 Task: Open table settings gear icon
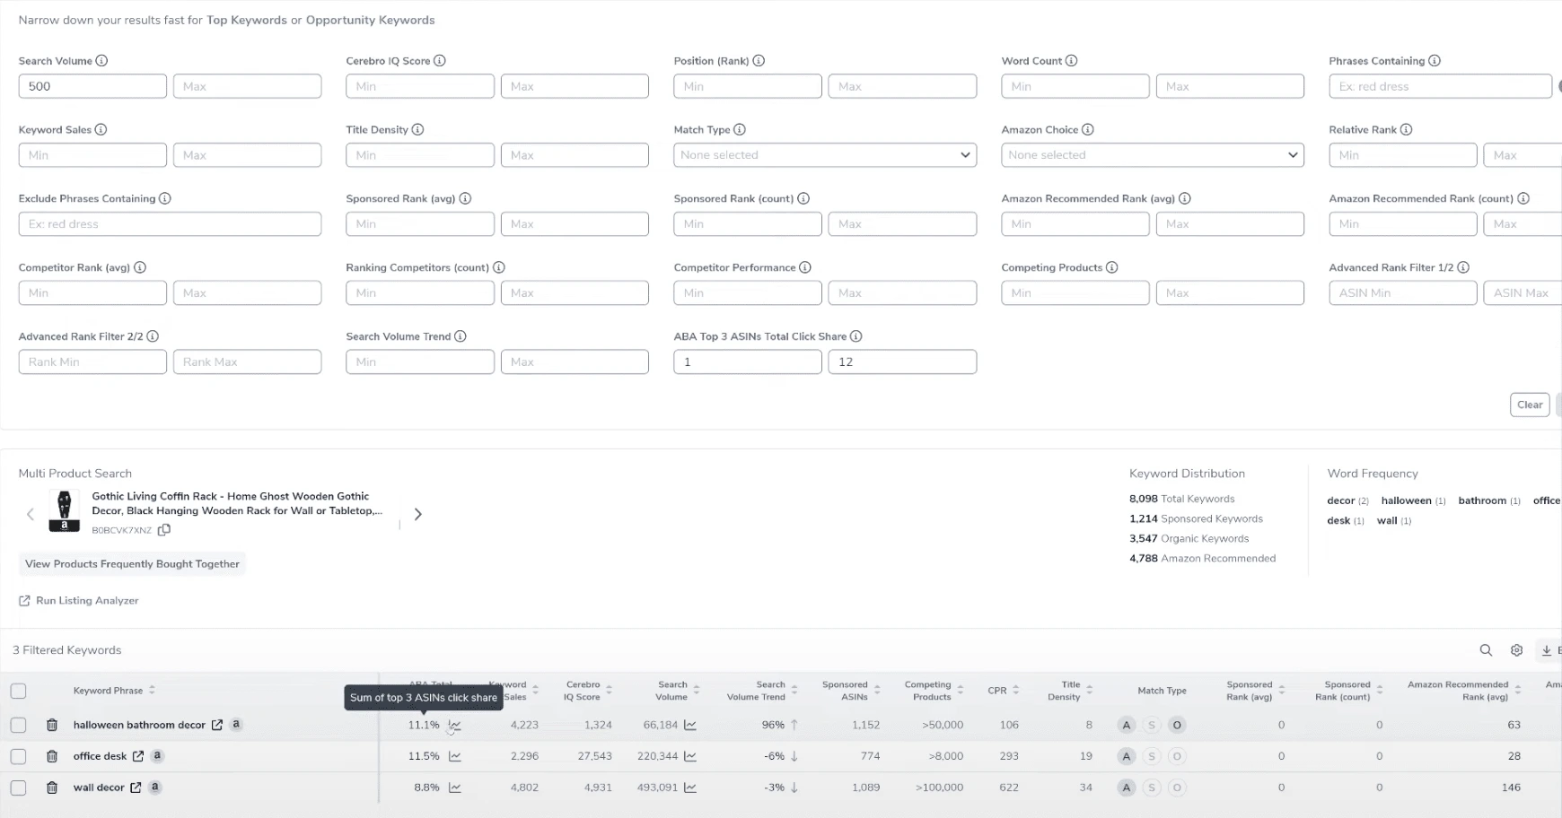tap(1516, 650)
